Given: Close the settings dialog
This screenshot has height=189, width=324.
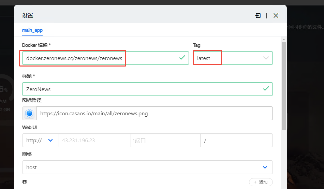Looking at the screenshot, I should click(x=276, y=15).
